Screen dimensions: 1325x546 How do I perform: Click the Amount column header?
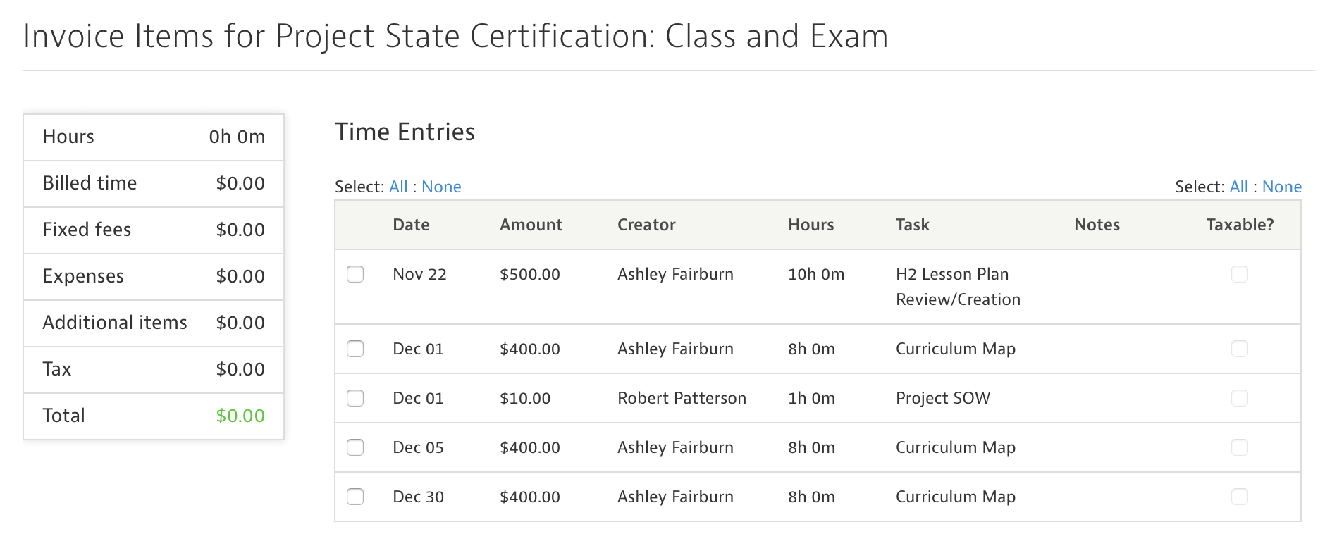click(x=531, y=225)
